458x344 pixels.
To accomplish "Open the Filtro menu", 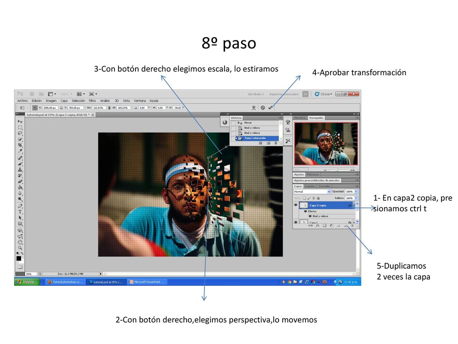I will (x=92, y=101).
